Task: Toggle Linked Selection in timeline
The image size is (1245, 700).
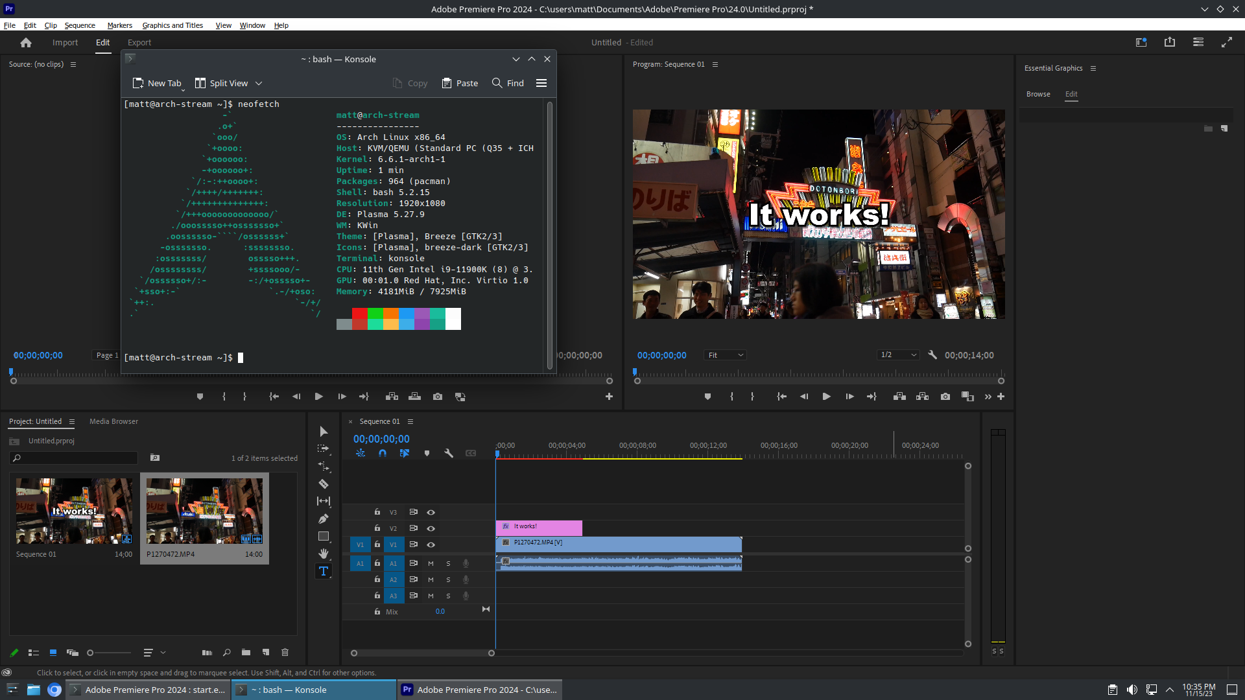Action: (405, 454)
